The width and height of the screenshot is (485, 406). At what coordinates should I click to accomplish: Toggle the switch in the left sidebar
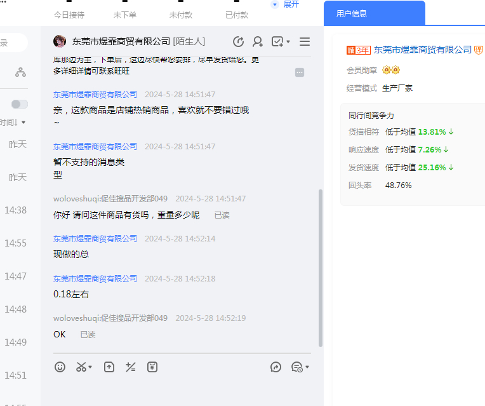click(20, 104)
